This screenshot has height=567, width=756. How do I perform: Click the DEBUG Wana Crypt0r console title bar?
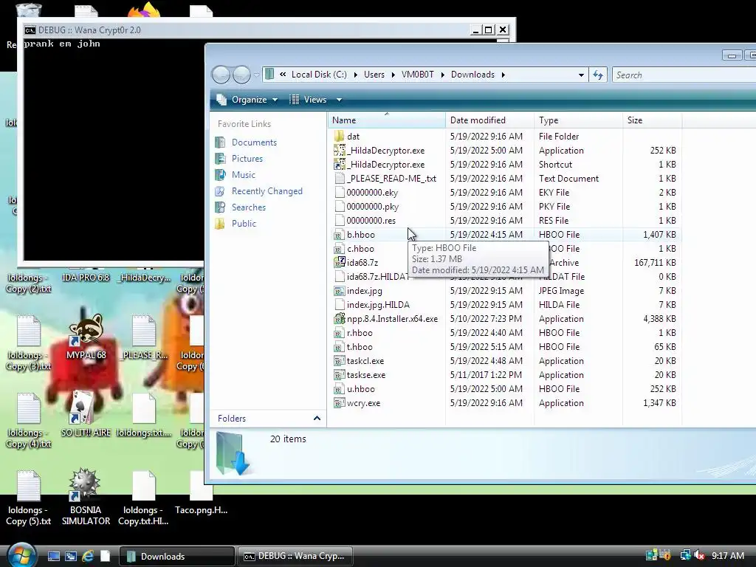[246, 30]
